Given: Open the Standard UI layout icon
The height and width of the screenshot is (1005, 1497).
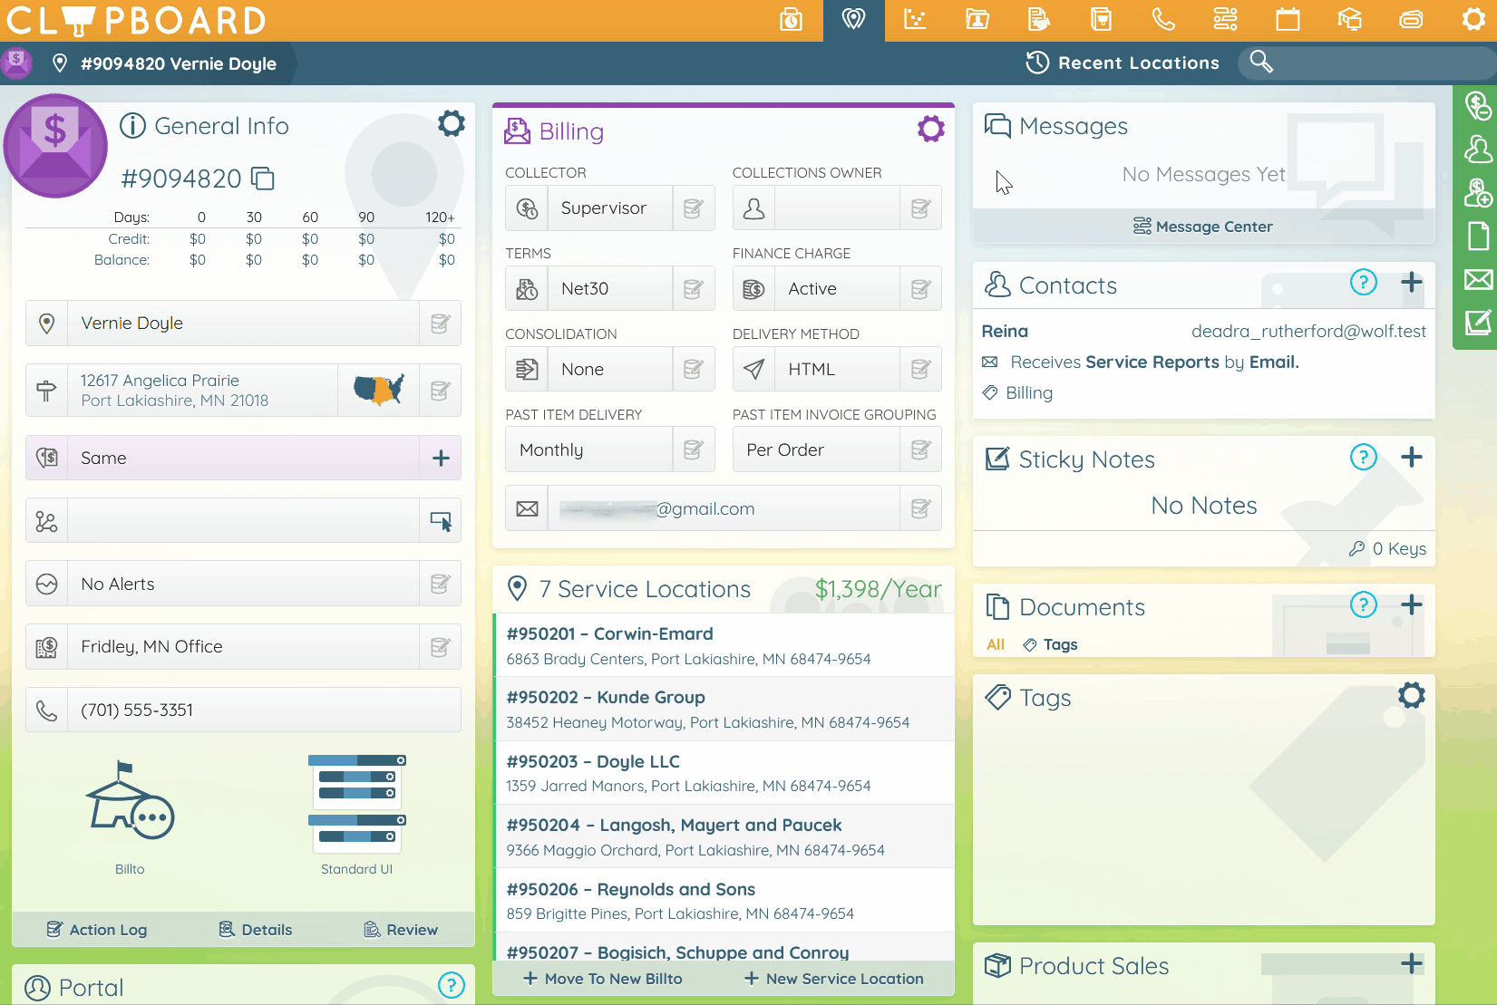Looking at the screenshot, I should [357, 804].
